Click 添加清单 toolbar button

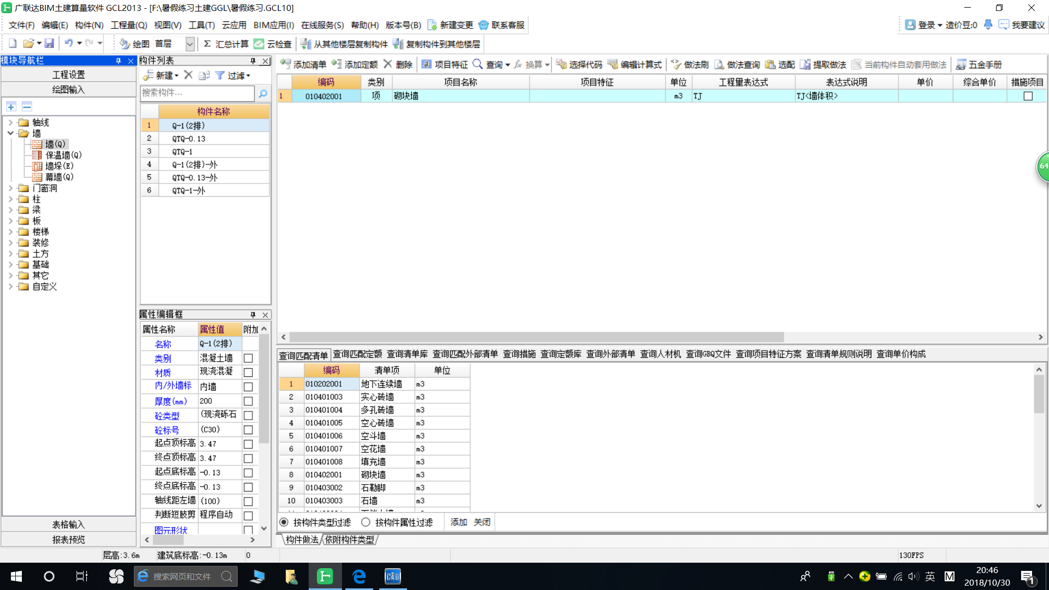coord(303,64)
